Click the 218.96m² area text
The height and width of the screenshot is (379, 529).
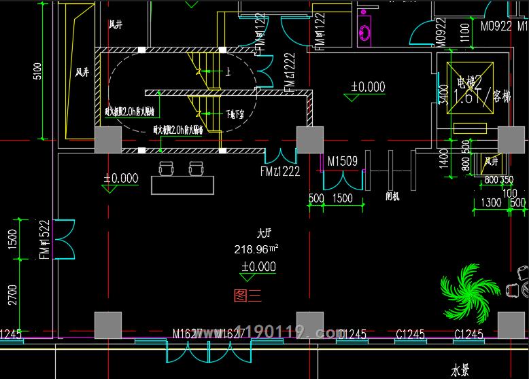tap(256, 249)
